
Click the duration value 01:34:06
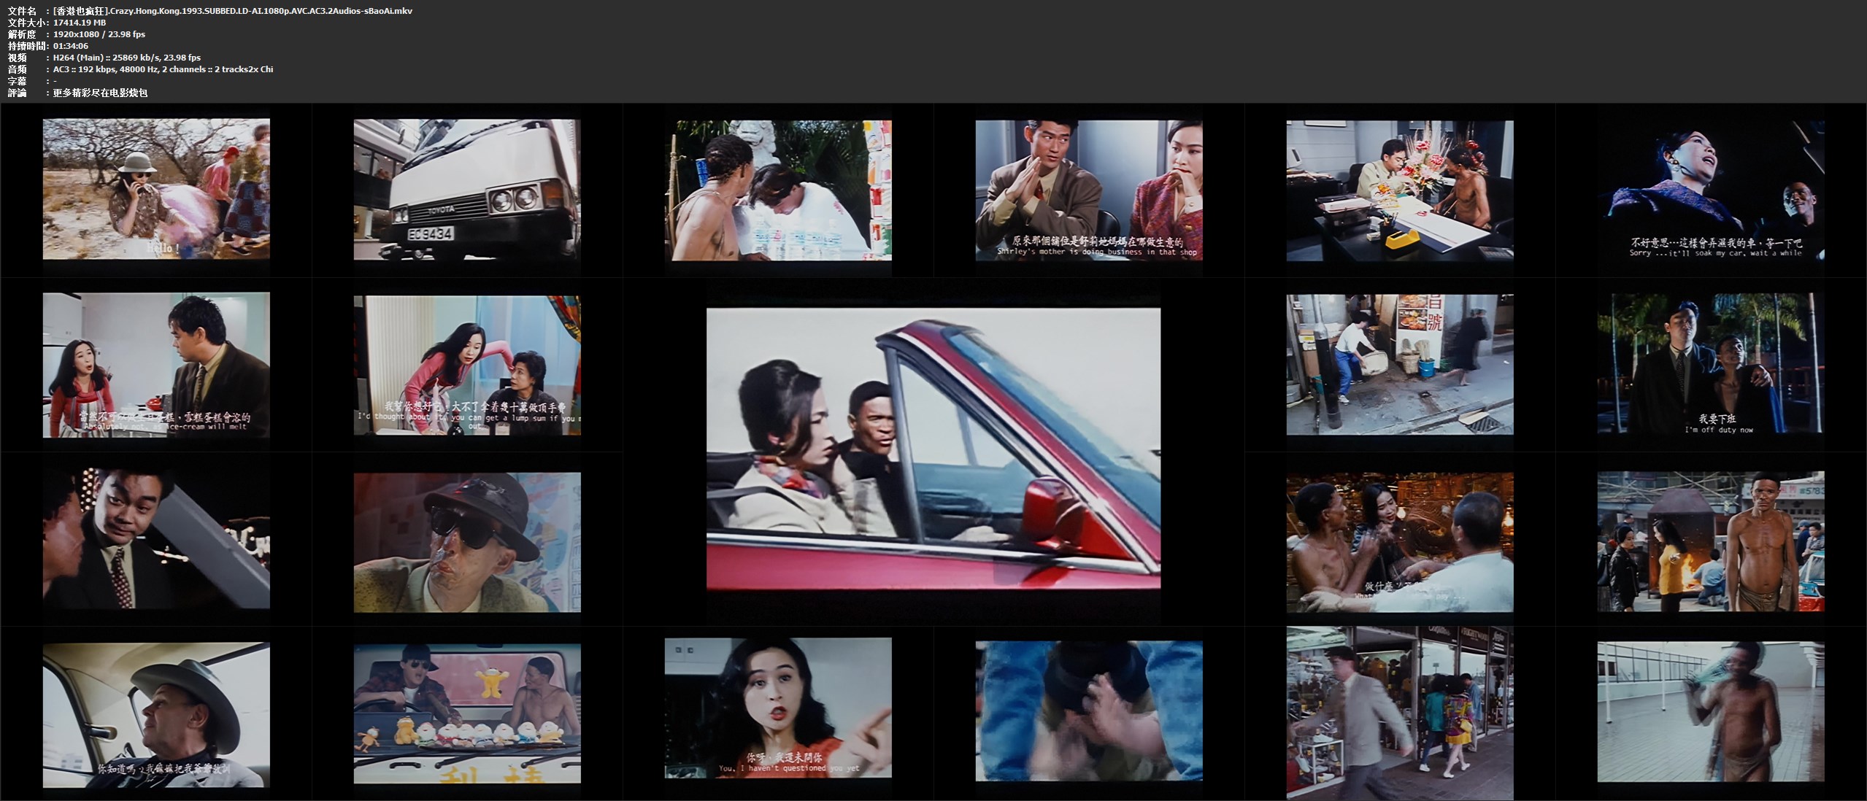pos(71,46)
